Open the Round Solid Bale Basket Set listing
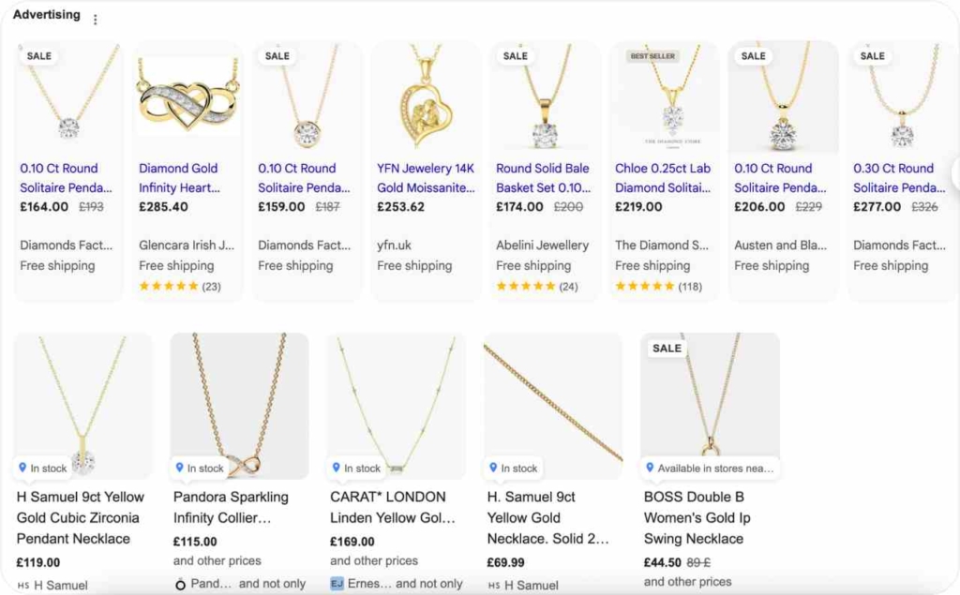The width and height of the screenshot is (960, 595). pos(544,178)
